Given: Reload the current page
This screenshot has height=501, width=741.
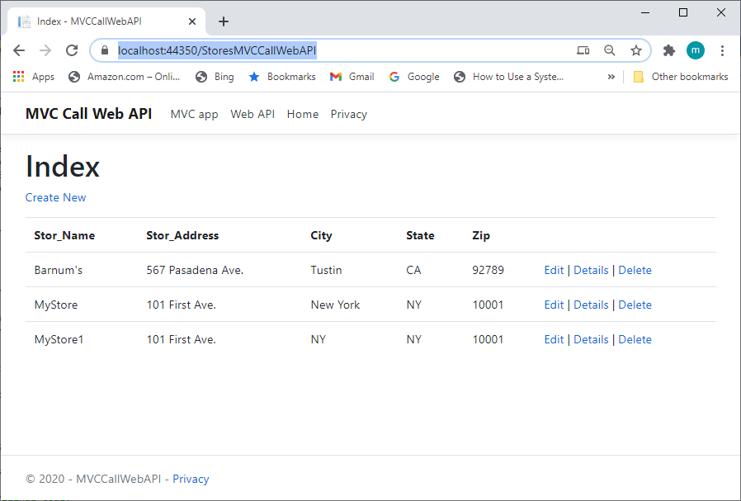Looking at the screenshot, I should 72,50.
